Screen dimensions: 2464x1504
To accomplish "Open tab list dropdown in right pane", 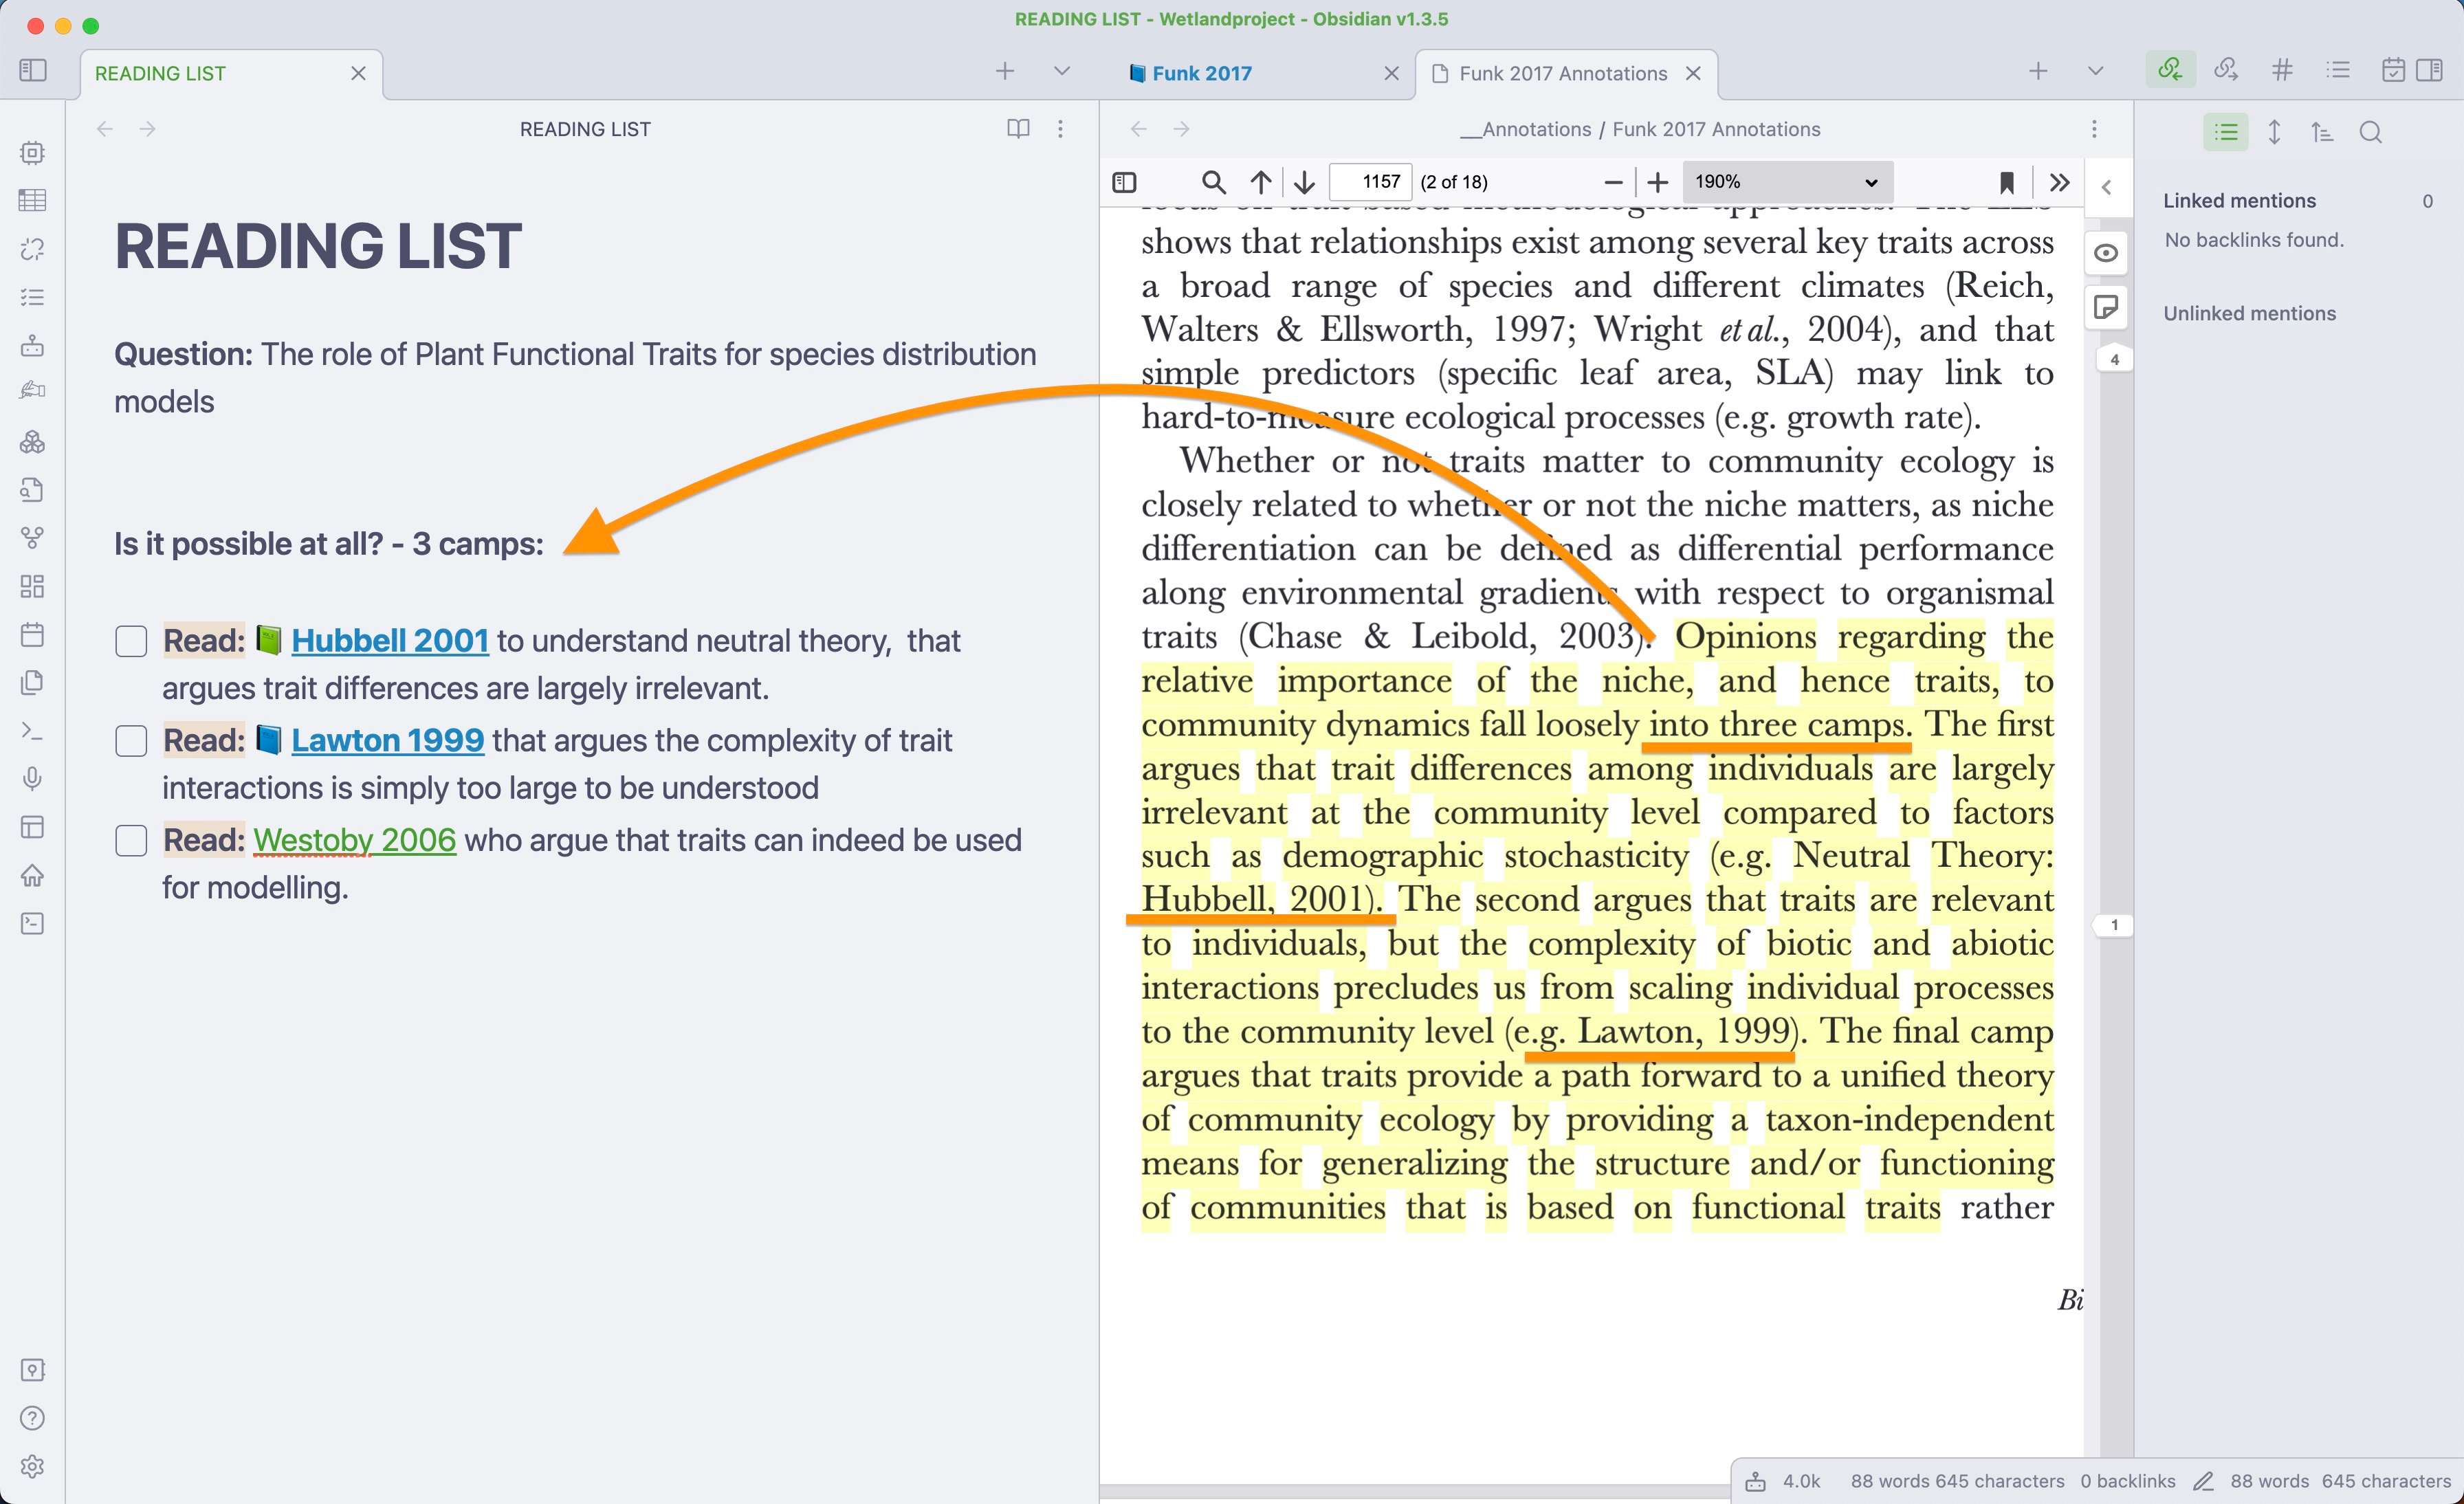I will [x=2096, y=71].
